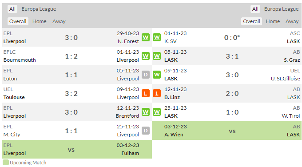
Task: Switch left panel to Away matches
Action: [59, 21]
